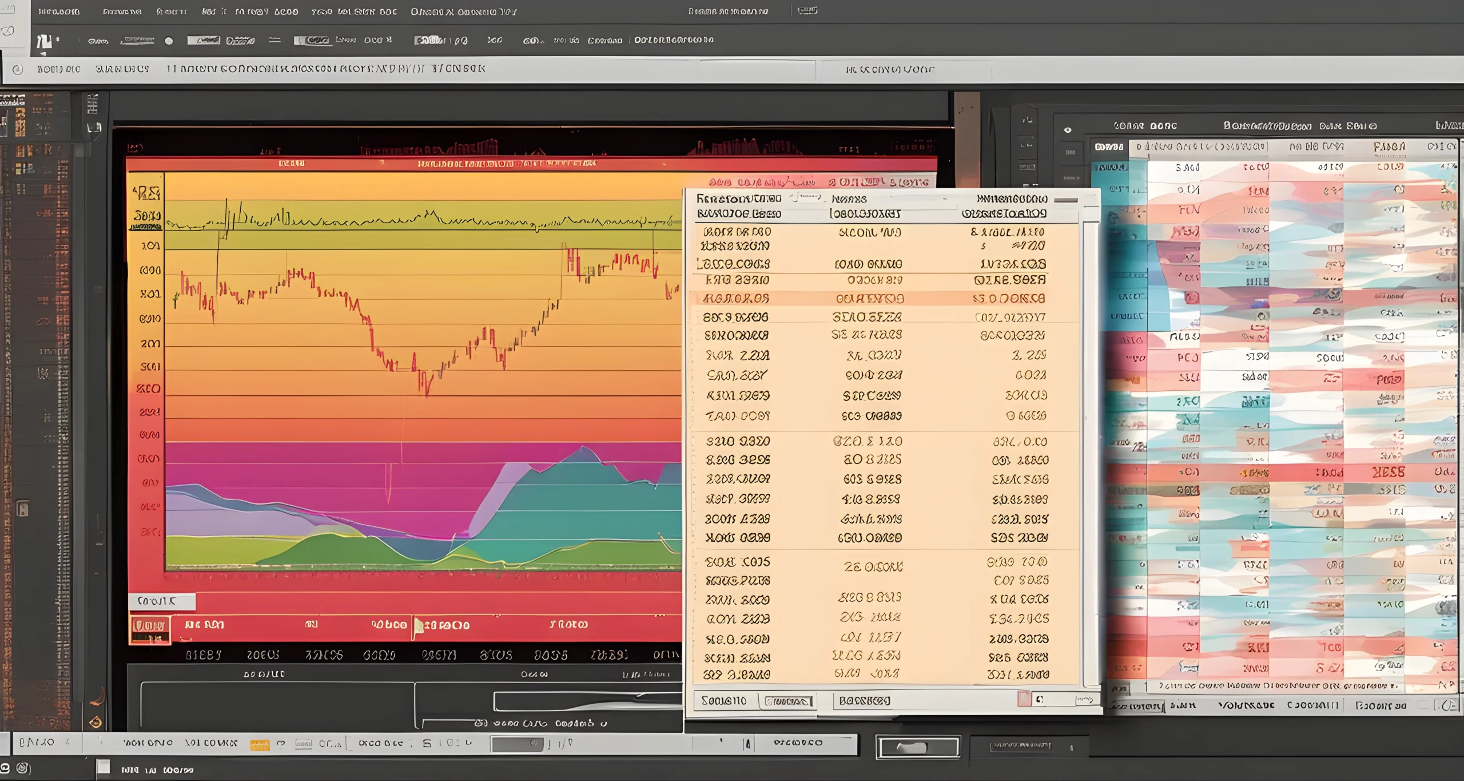The image size is (1464, 781).
Task: Click the second round icon in the bottom-left corner
Action: pos(23,768)
